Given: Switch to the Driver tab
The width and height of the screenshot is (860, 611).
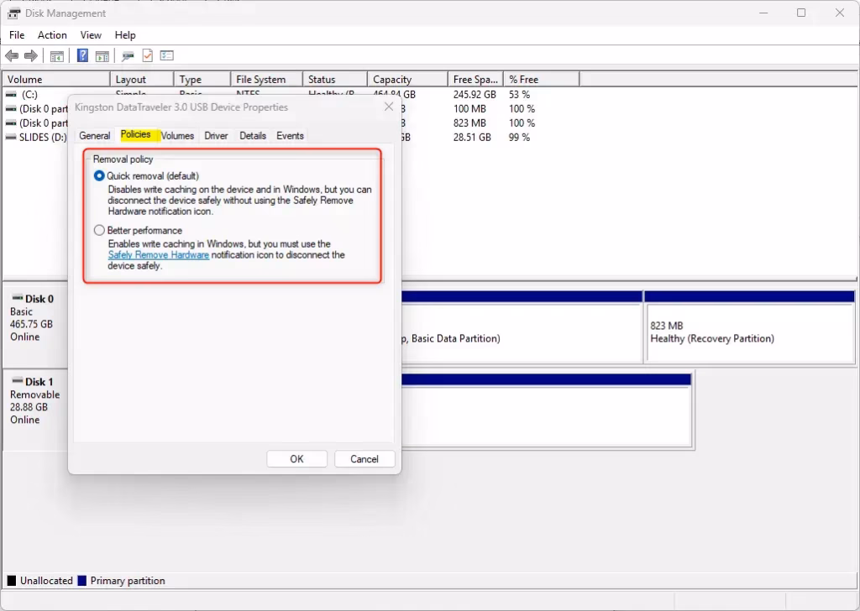Looking at the screenshot, I should coord(216,135).
